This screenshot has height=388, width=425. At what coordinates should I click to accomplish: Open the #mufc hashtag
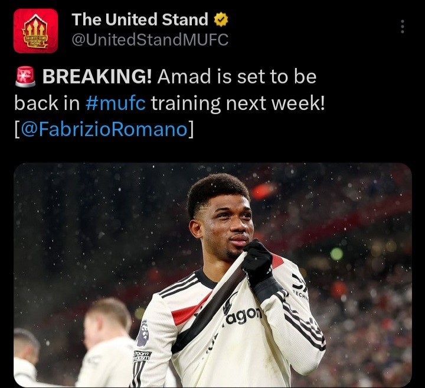116,103
